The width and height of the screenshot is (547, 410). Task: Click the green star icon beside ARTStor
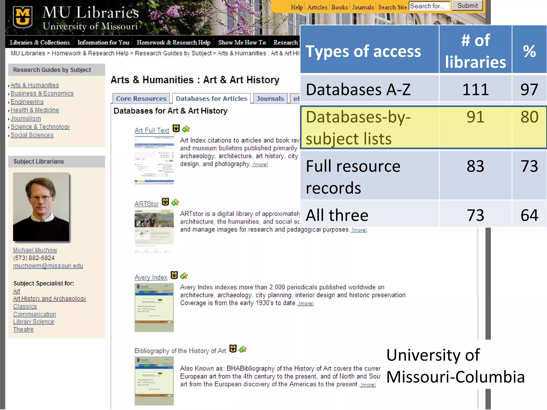coord(175,203)
